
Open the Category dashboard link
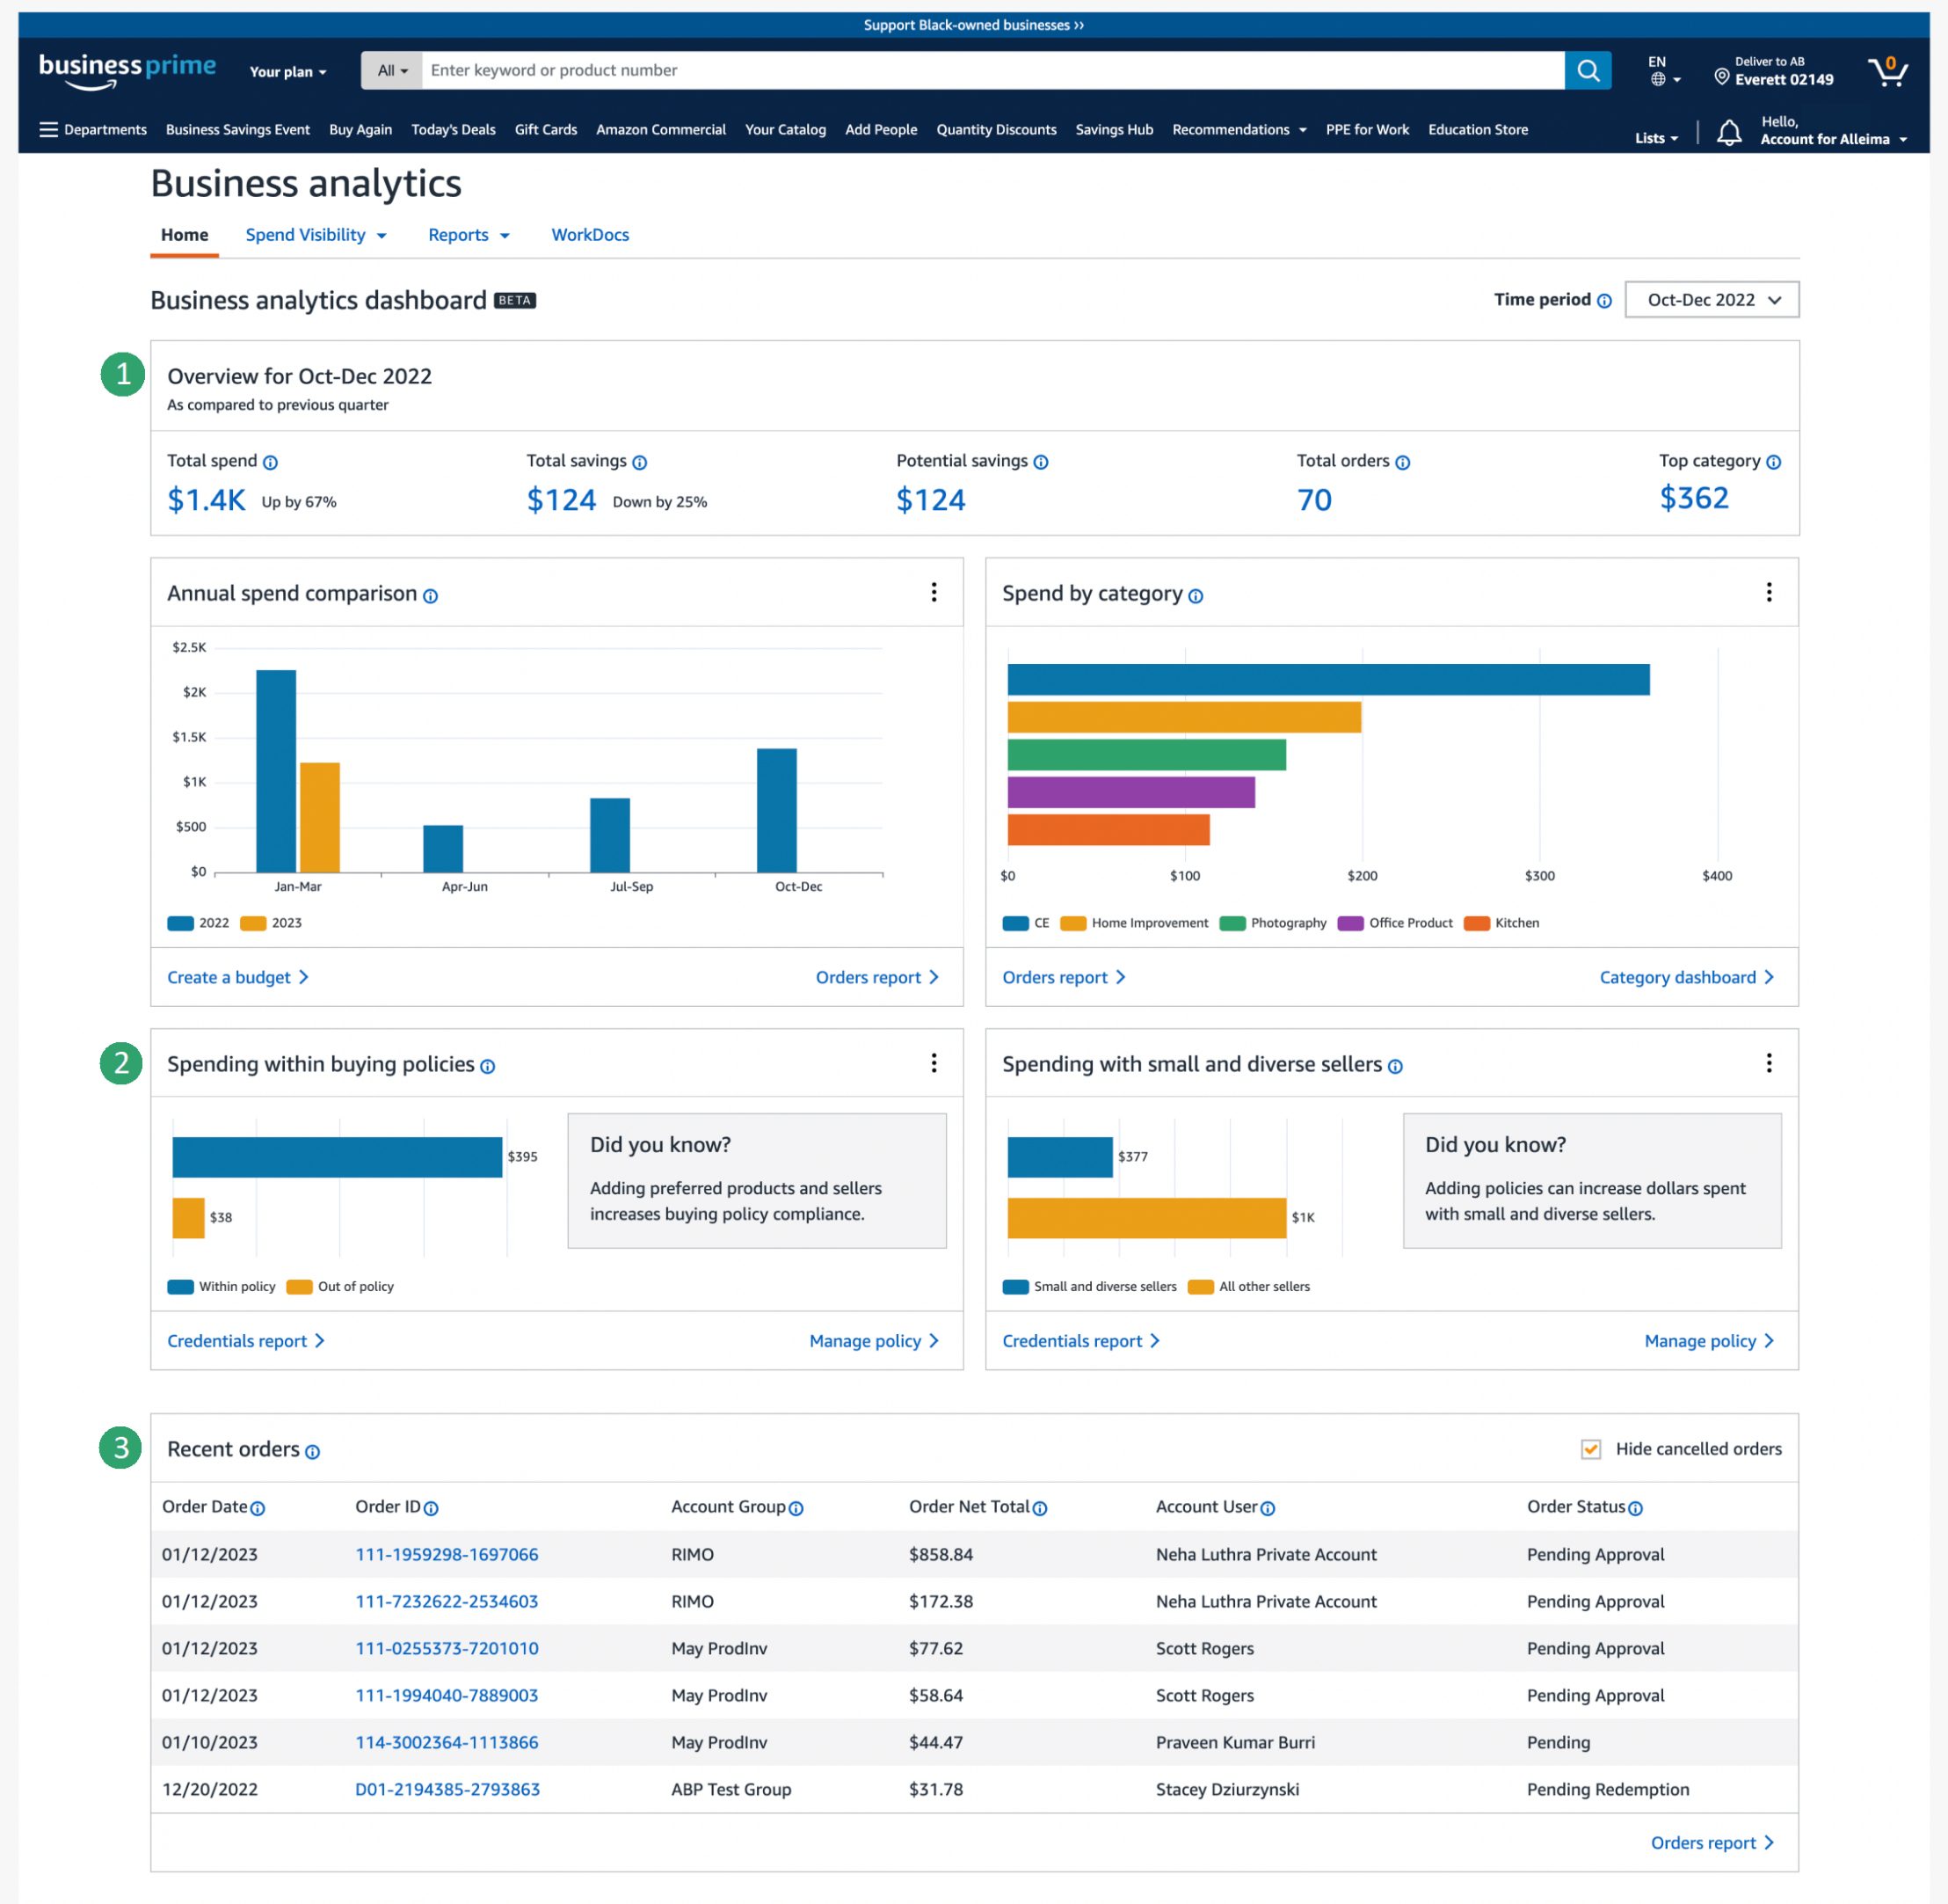tap(1686, 978)
